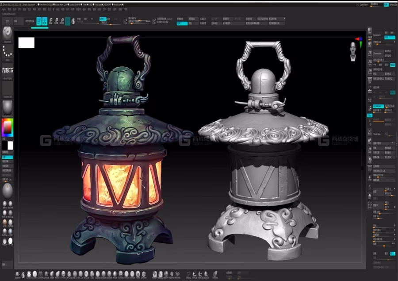Open the Standard brush thumbnail picker
The width and height of the screenshot is (398, 281).
point(8,34)
